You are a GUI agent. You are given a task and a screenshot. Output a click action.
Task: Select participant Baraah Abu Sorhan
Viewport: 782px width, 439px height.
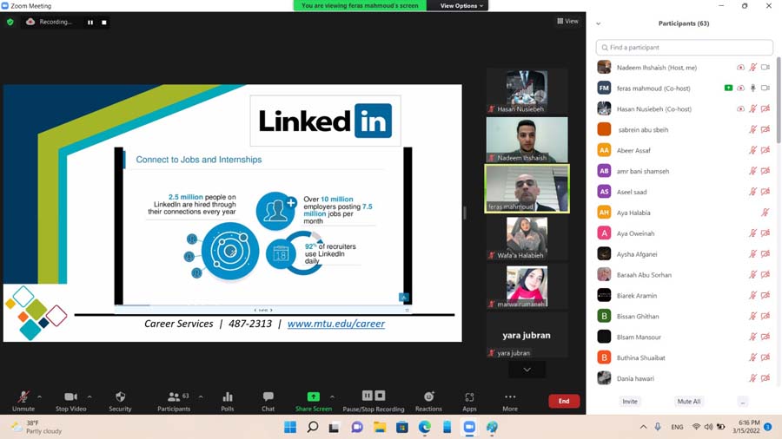685,275
